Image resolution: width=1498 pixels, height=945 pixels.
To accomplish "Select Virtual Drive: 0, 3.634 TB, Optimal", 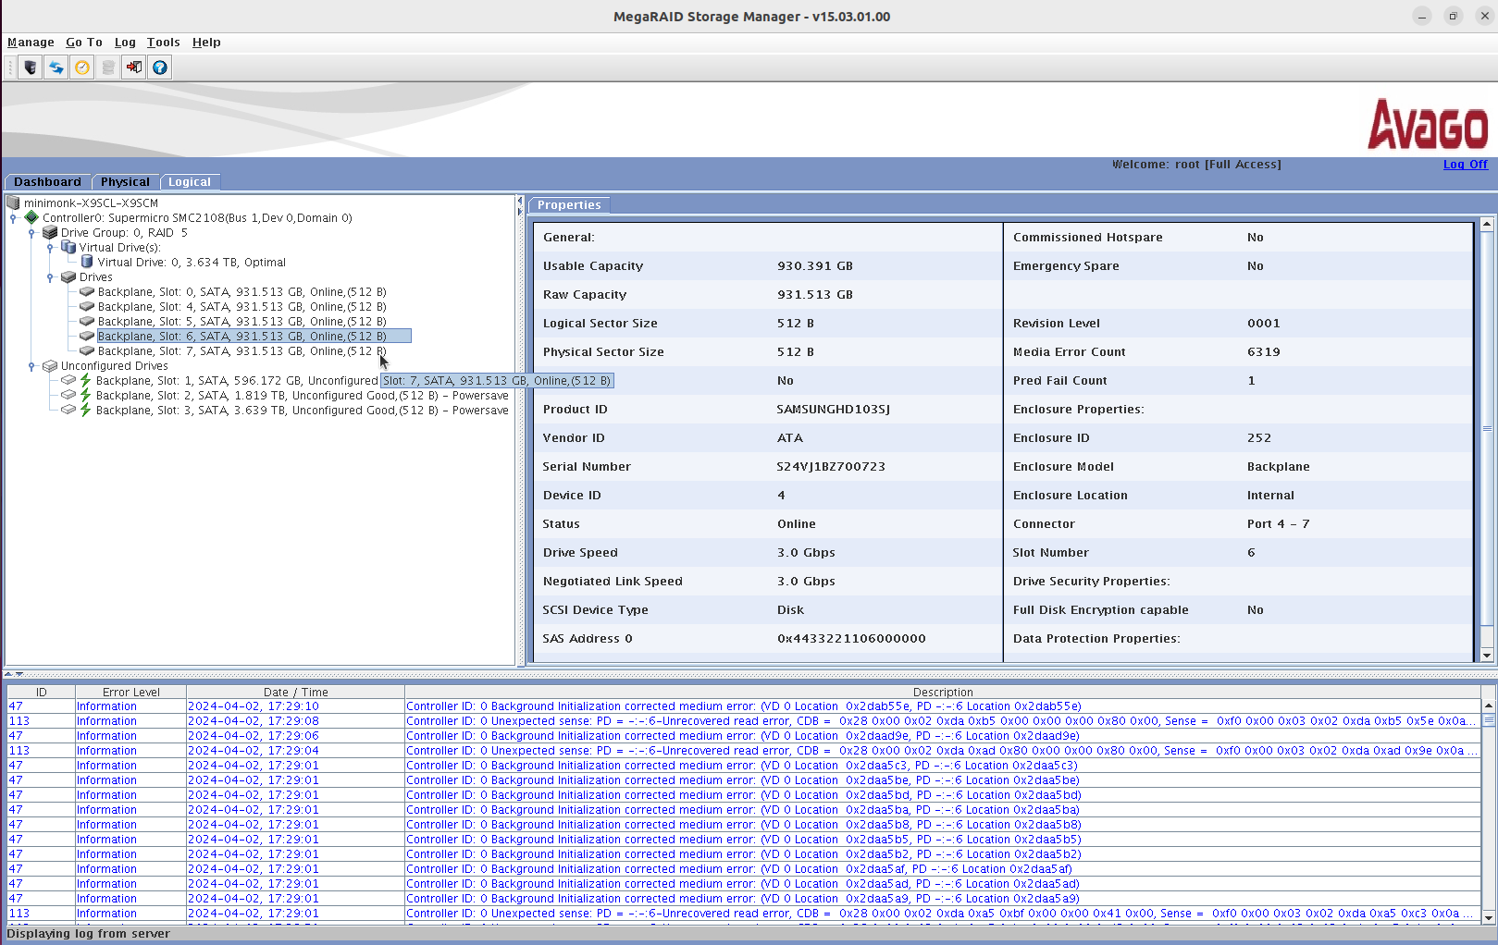I will 192,262.
